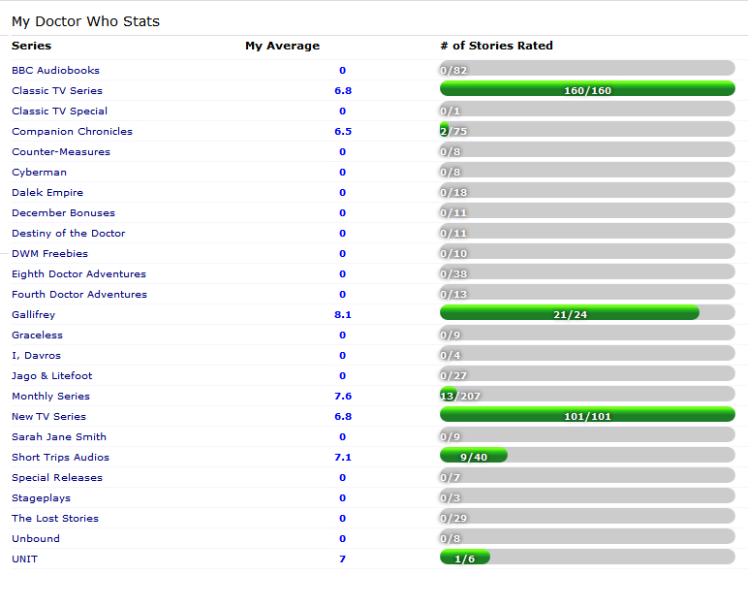The width and height of the screenshot is (748, 607).
Task: Click the 2/75 Companion Chronicles progress bar
Action: pos(587,129)
